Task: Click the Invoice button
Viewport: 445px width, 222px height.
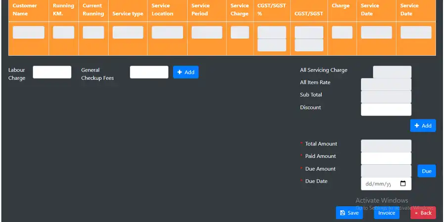Action: pyautogui.click(x=387, y=213)
